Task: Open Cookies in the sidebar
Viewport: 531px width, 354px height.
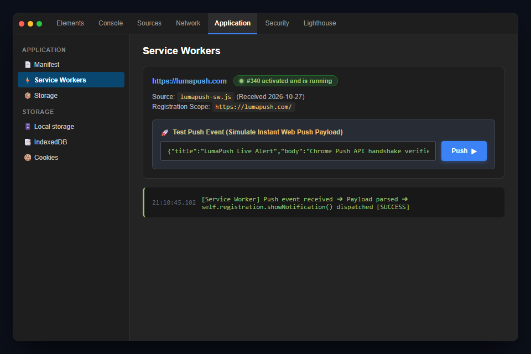Action: (71, 158)
